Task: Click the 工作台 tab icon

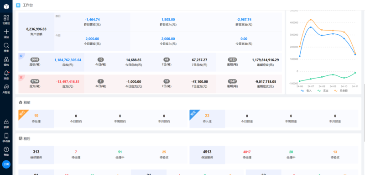Action: 18,5
